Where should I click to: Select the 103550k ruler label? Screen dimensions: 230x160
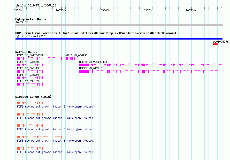[148, 10]
